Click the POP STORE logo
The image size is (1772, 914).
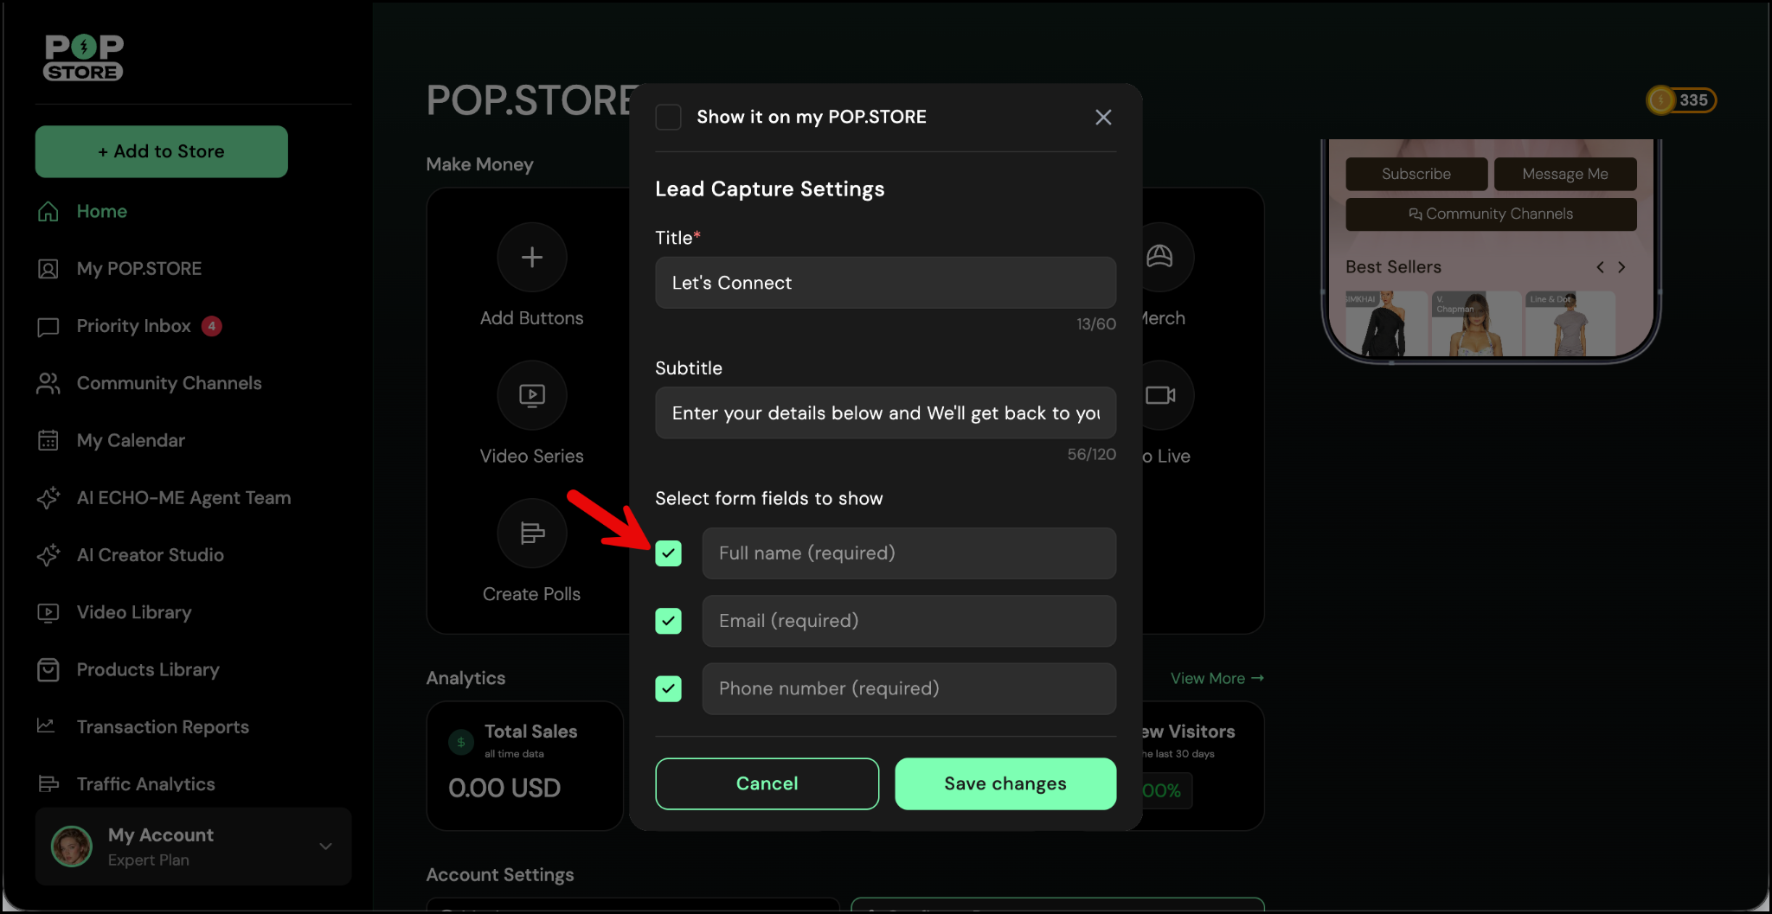click(x=84, y=58)
